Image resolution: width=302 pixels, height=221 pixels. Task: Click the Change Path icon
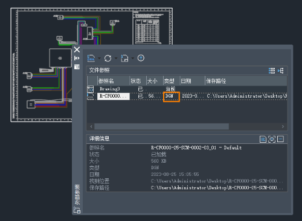pos(124,58)
